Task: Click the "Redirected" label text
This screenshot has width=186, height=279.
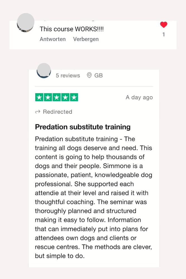Action: [57, 112]
